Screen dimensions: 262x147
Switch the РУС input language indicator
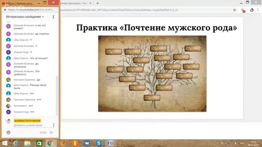(242, 143)
